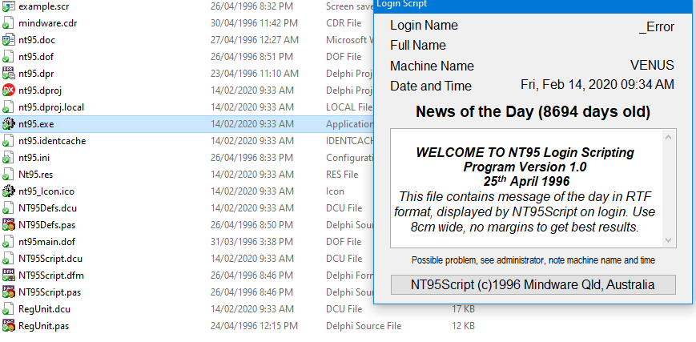Select the RegUnit.dcu file name

coord(44,309)
